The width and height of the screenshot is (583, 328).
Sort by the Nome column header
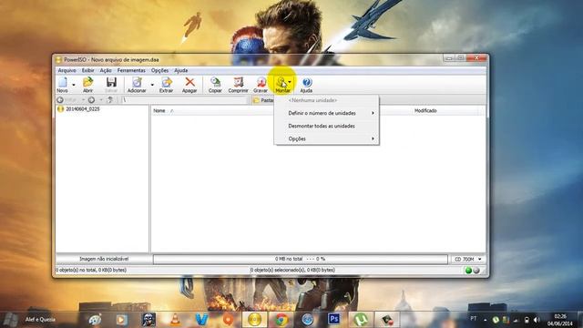pyautogui.click(x=159, y=111)
